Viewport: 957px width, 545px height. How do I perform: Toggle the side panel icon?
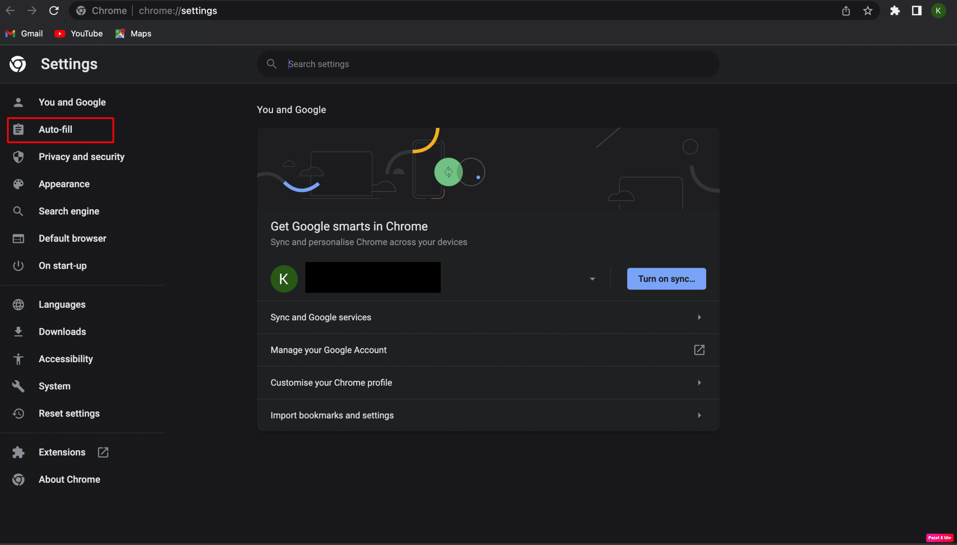(917, 10)
